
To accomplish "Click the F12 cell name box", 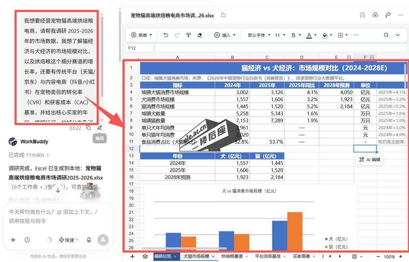I will point(139,48).
